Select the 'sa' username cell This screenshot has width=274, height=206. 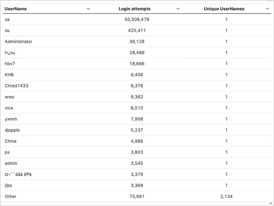point(7,19)
